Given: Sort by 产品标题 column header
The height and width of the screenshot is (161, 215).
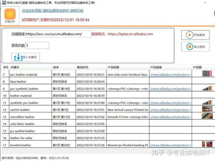Looking at the screenshot, I should click(128, 67).
